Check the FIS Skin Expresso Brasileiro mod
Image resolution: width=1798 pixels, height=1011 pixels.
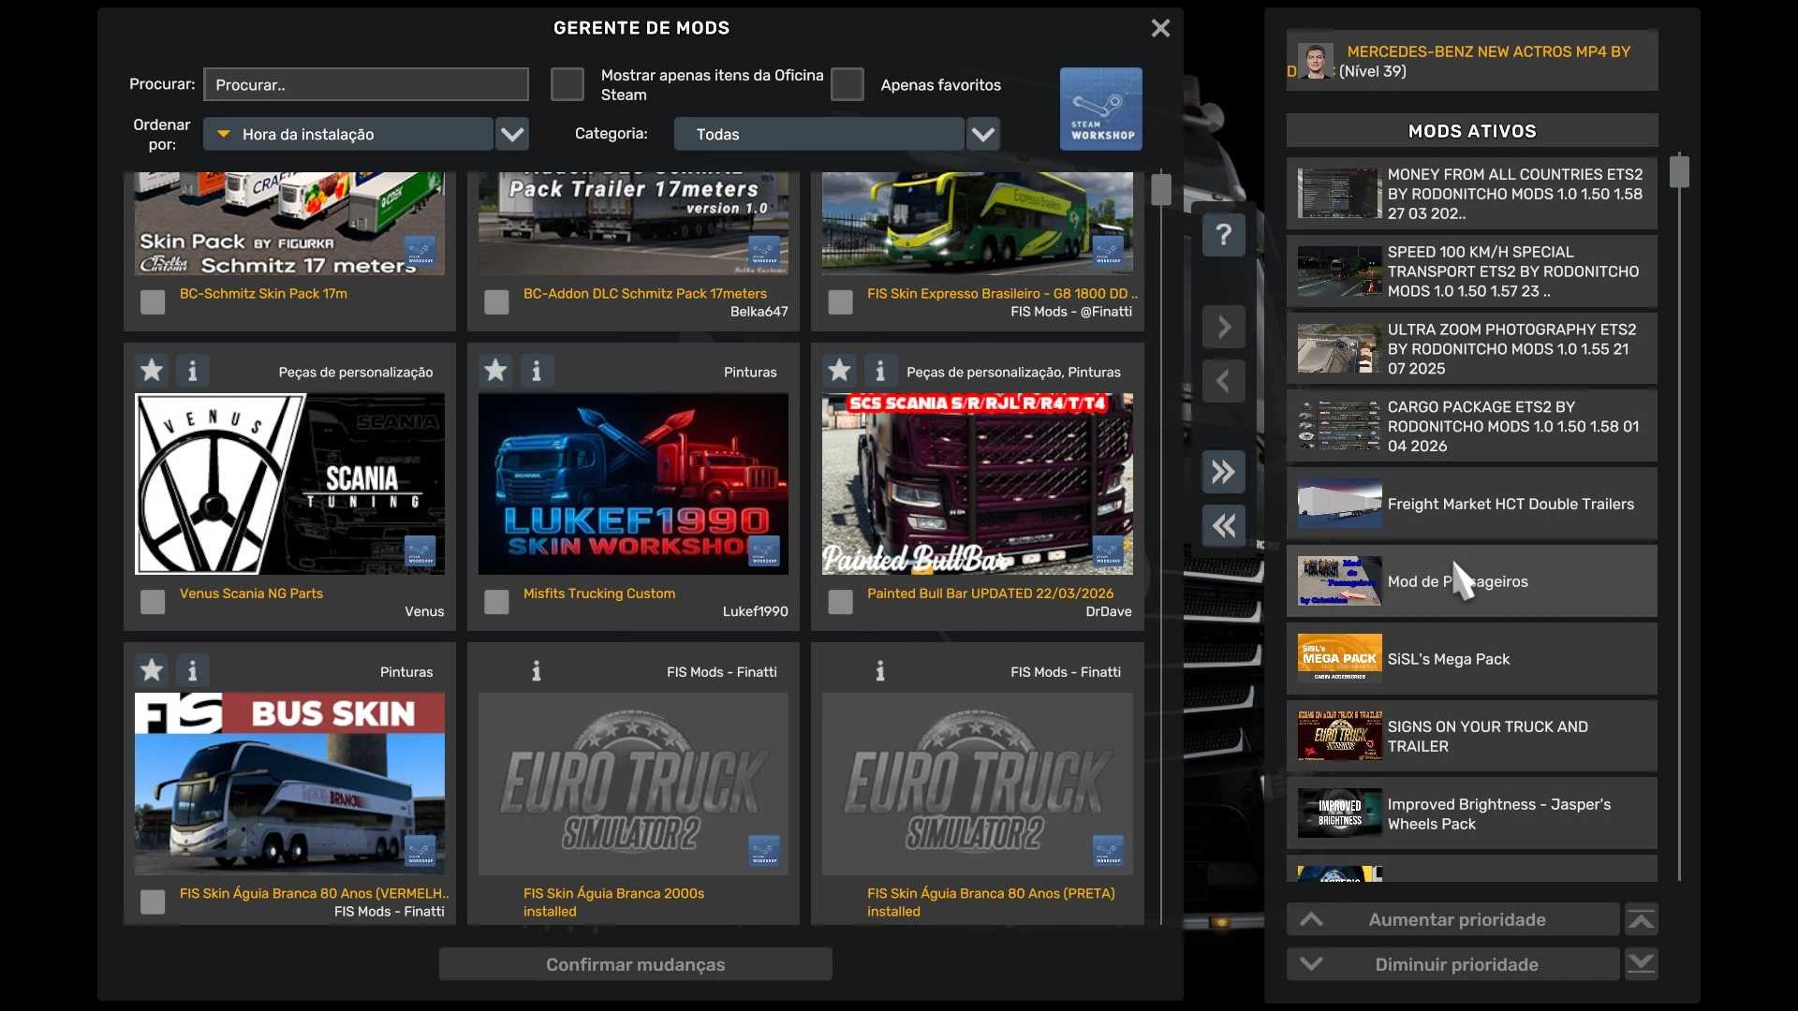point(840,301)
